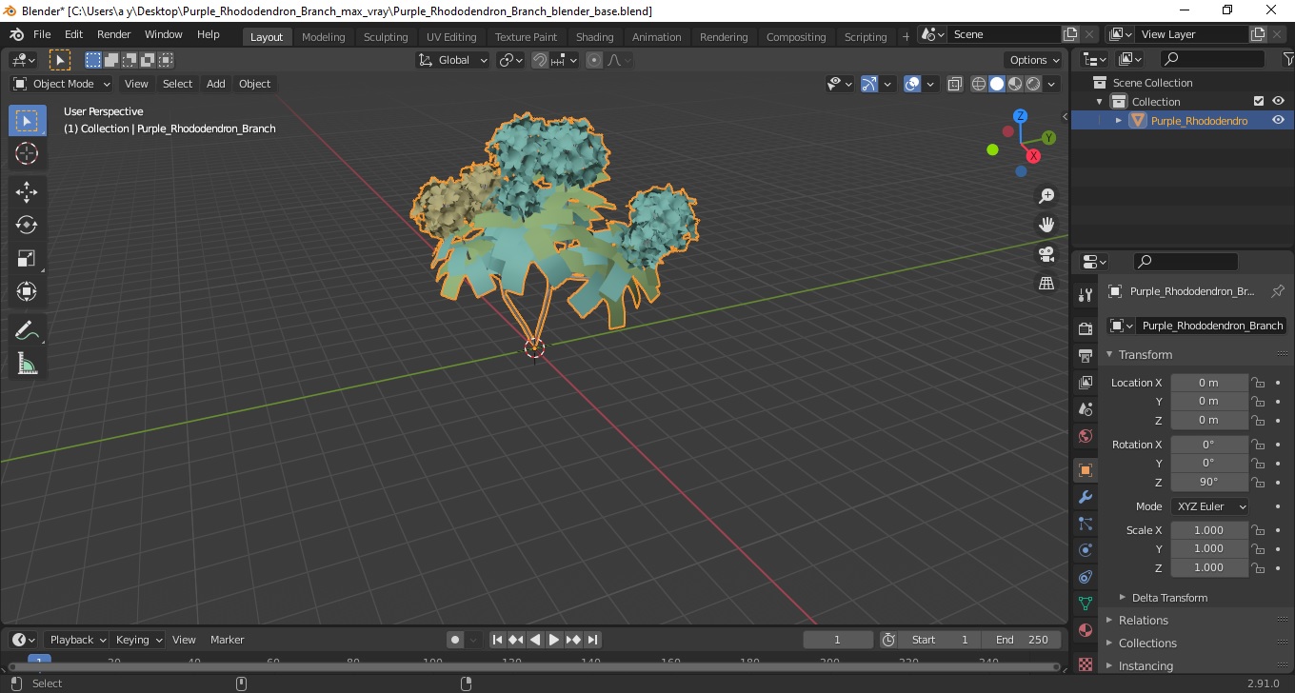Open the World properties tab

(x=1085, y=436)
